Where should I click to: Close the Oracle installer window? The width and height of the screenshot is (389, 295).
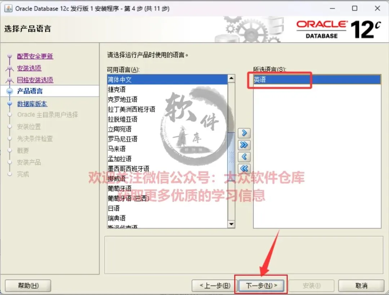(377, 8)
